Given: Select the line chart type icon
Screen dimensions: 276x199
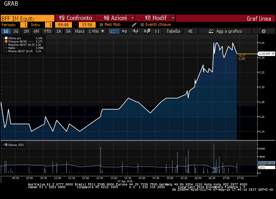Looking at the screenshot, I should click(x=113, y=31).
